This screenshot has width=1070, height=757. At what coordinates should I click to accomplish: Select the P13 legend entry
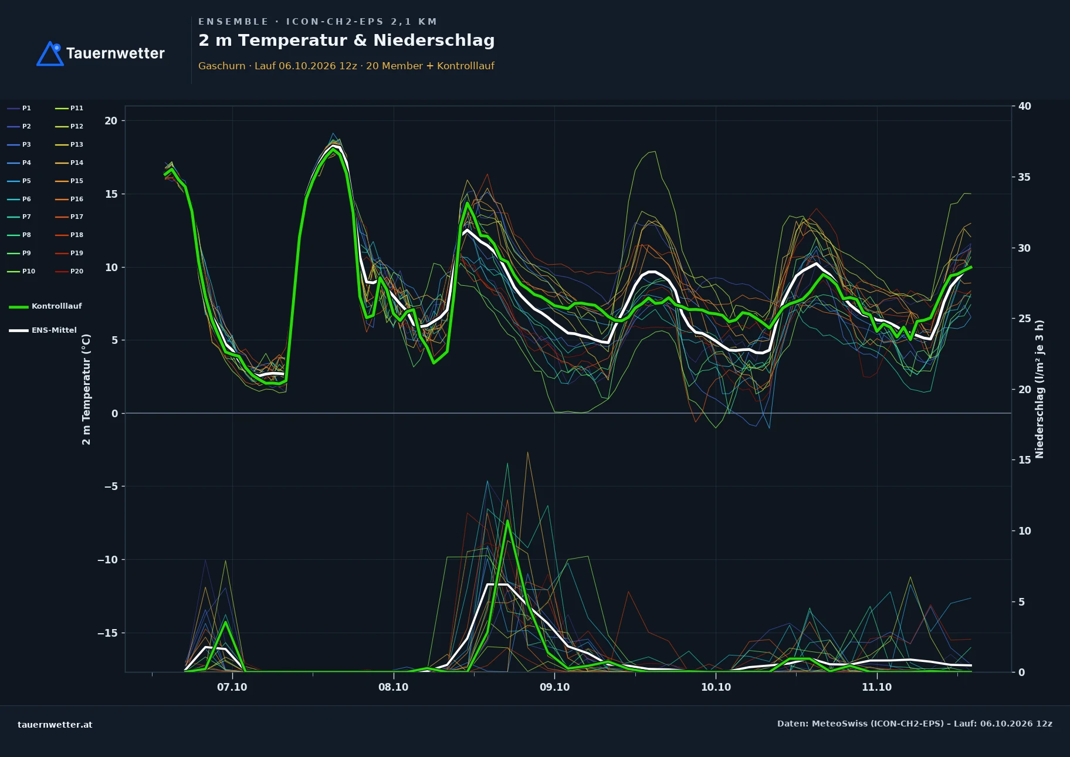(69, 144)
